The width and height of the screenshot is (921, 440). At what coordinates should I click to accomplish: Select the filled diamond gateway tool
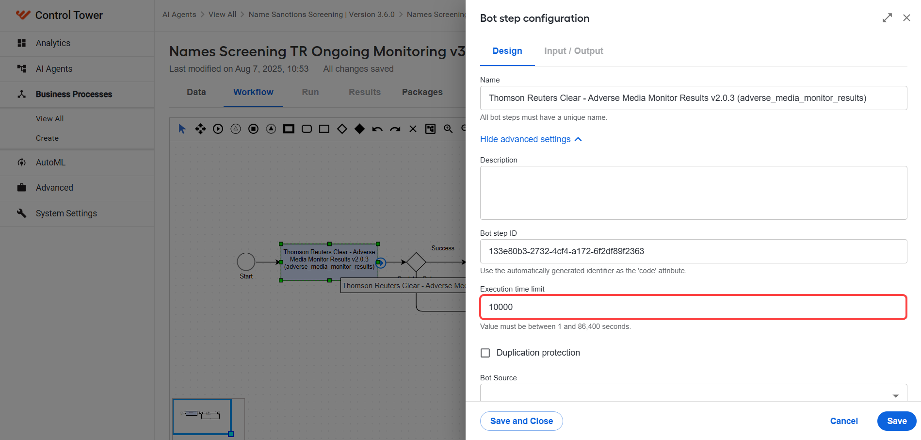tap(359, 129)
